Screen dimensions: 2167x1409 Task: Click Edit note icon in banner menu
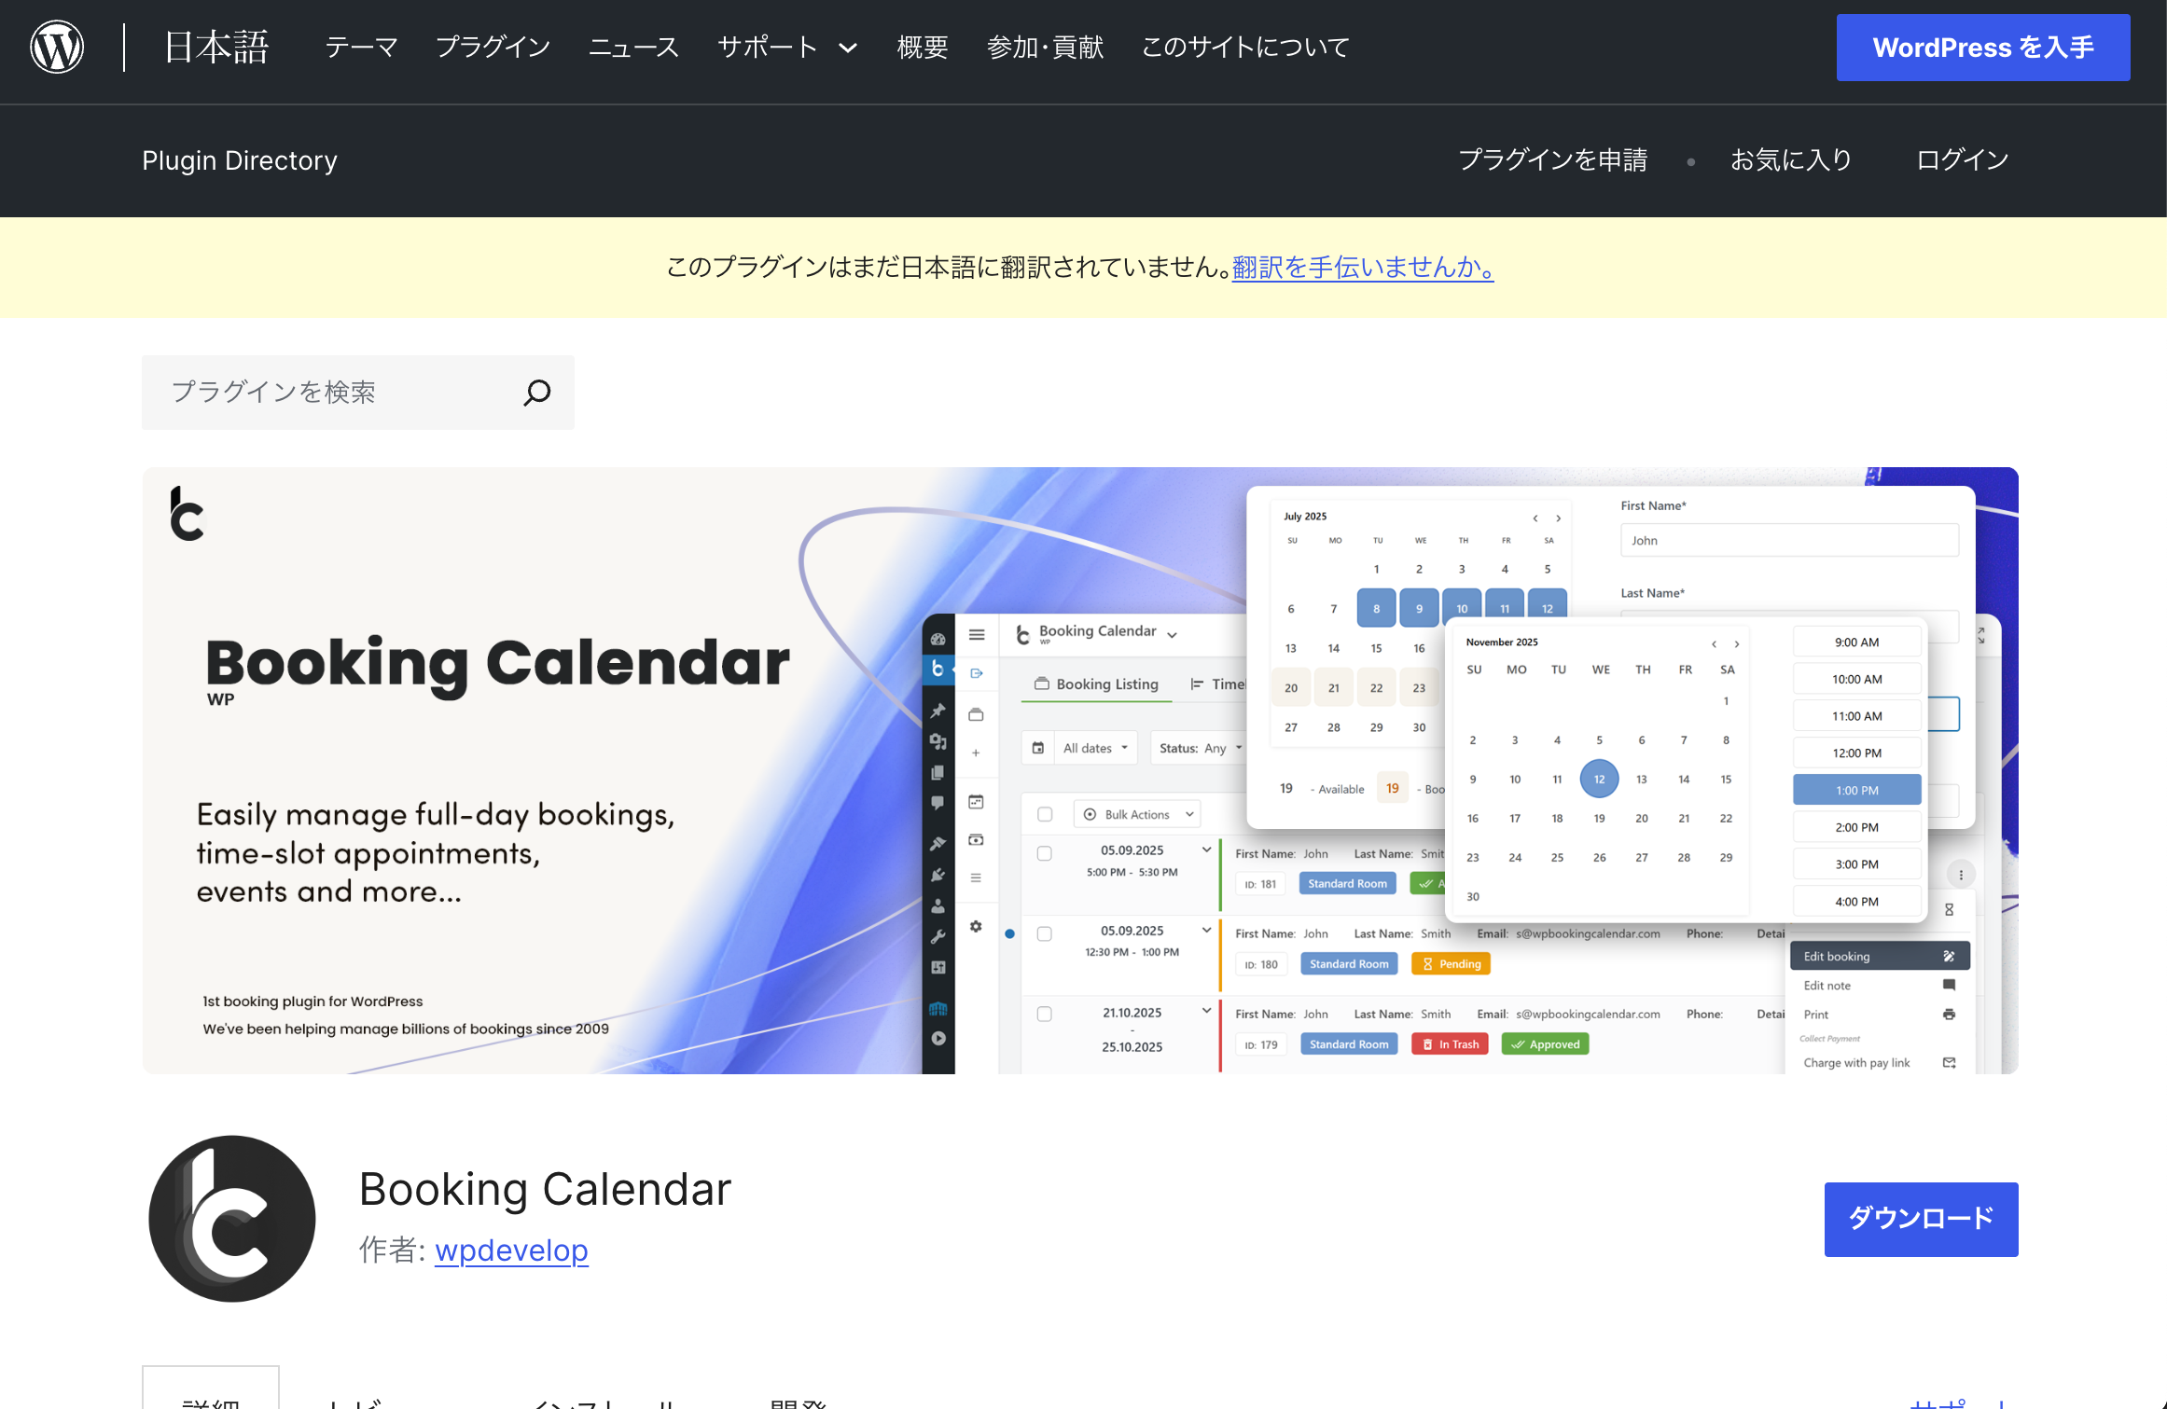[x=1949, y=985]
